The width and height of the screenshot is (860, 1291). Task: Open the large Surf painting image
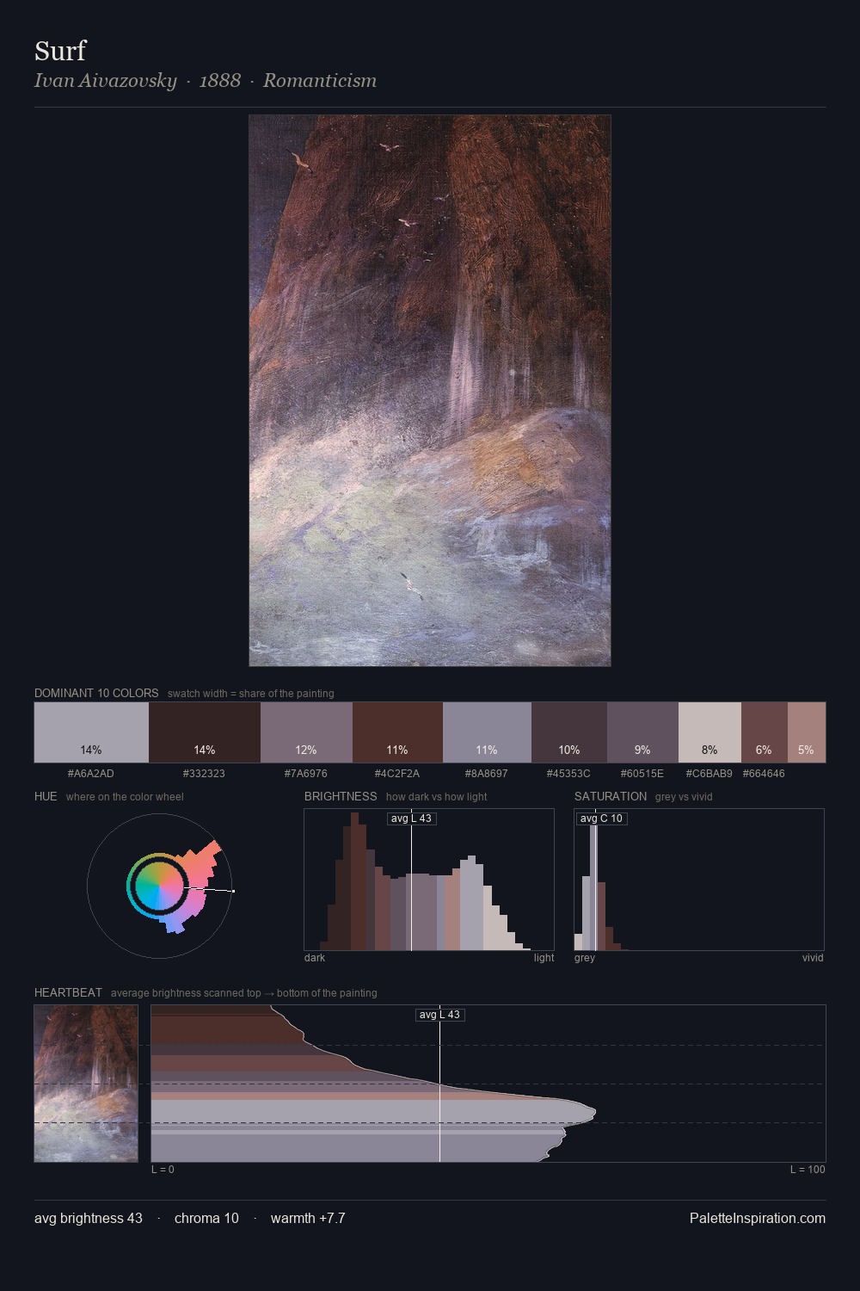(x=430, y=391)
